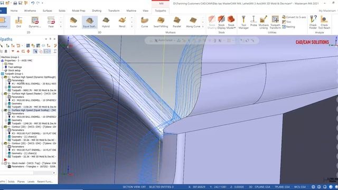Open the Tool Manager
This screenshot has height=190, width=338.
tap(243, 22)
